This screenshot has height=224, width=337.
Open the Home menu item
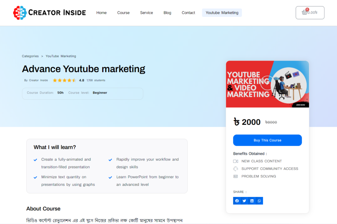point(101,13)
